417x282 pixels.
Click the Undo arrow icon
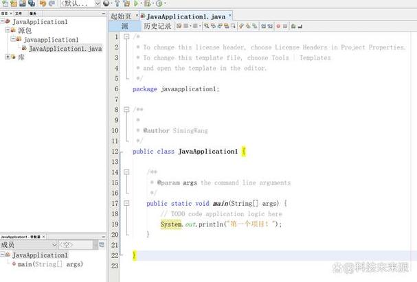tap(43, 3)
